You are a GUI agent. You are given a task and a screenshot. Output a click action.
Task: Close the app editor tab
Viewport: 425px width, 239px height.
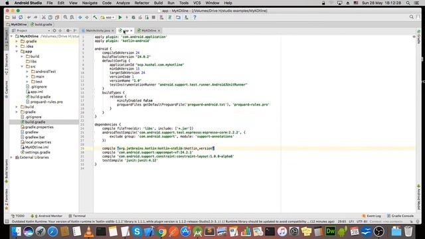[131, 31]
